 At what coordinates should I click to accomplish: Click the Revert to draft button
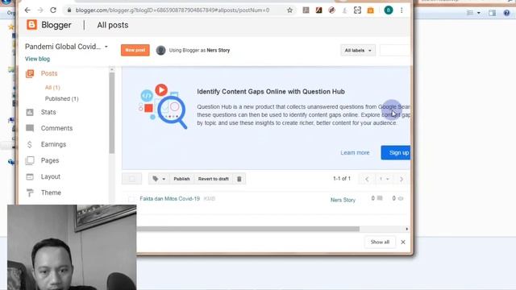coord(213,179)
